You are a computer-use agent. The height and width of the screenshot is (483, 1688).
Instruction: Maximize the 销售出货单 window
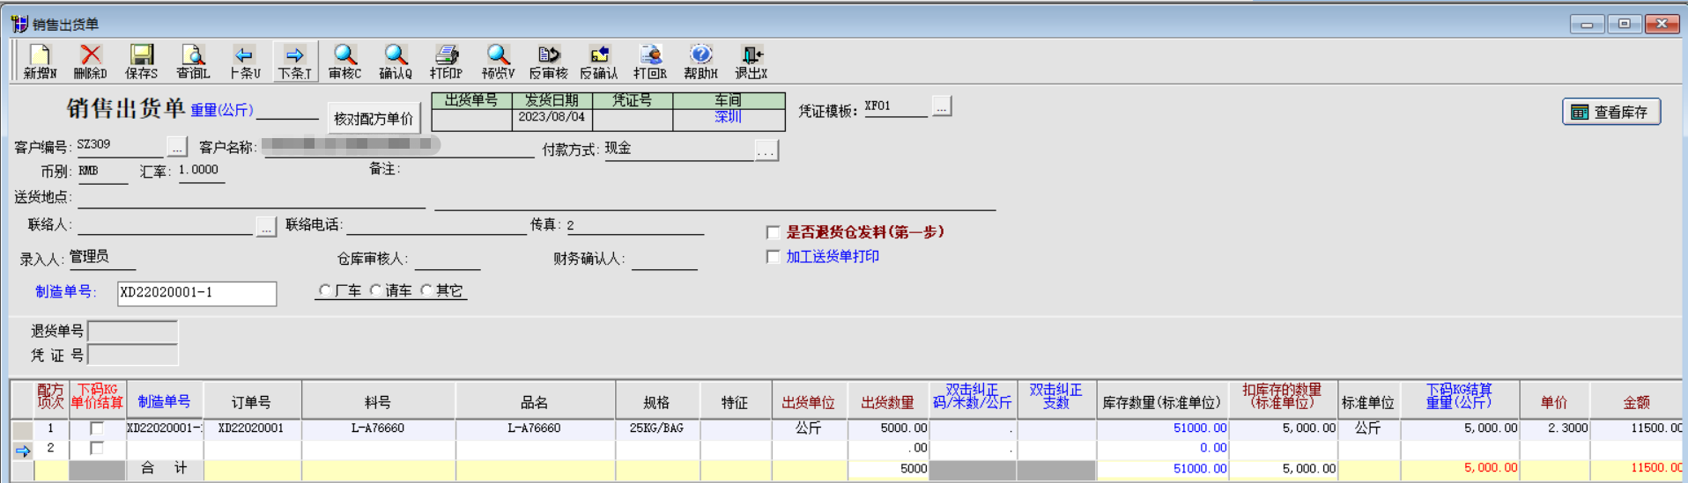coord(1624,24)
